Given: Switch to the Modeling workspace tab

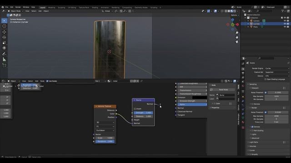Looking at the screenshot, I should click(x=51, y=8).
